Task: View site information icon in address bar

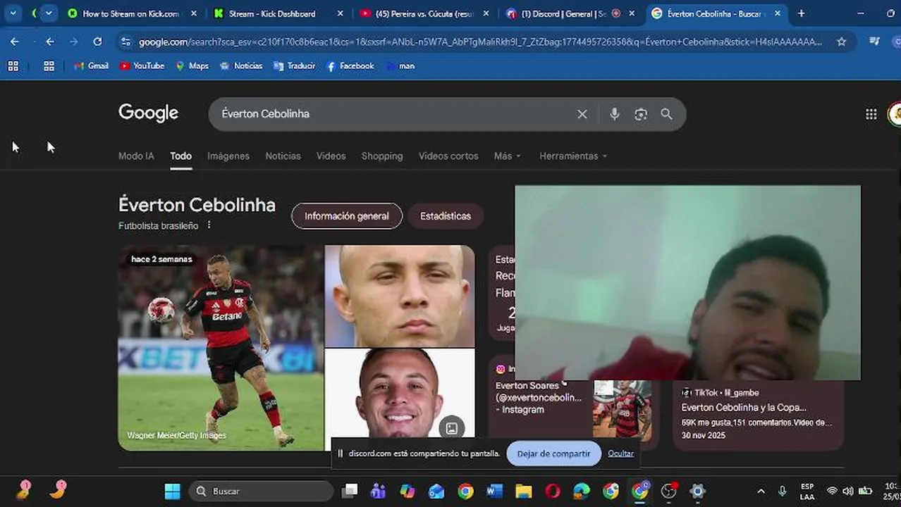Action: 125,42
